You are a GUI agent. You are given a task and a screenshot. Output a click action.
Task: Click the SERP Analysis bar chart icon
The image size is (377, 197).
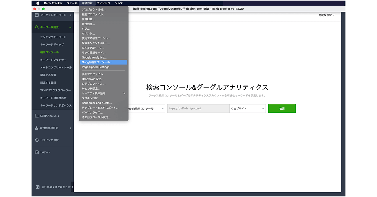37,116
